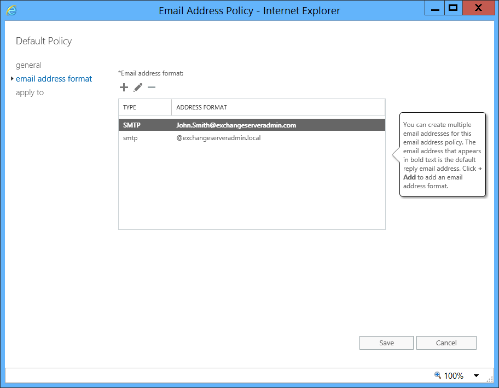This screenshot has height=388, width=499.
Task: Sort by the TYPE column header
Action: tap(145, 107)
